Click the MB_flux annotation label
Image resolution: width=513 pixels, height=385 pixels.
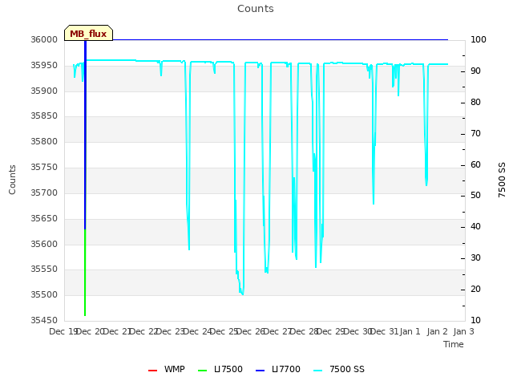(x=88, y=34)
